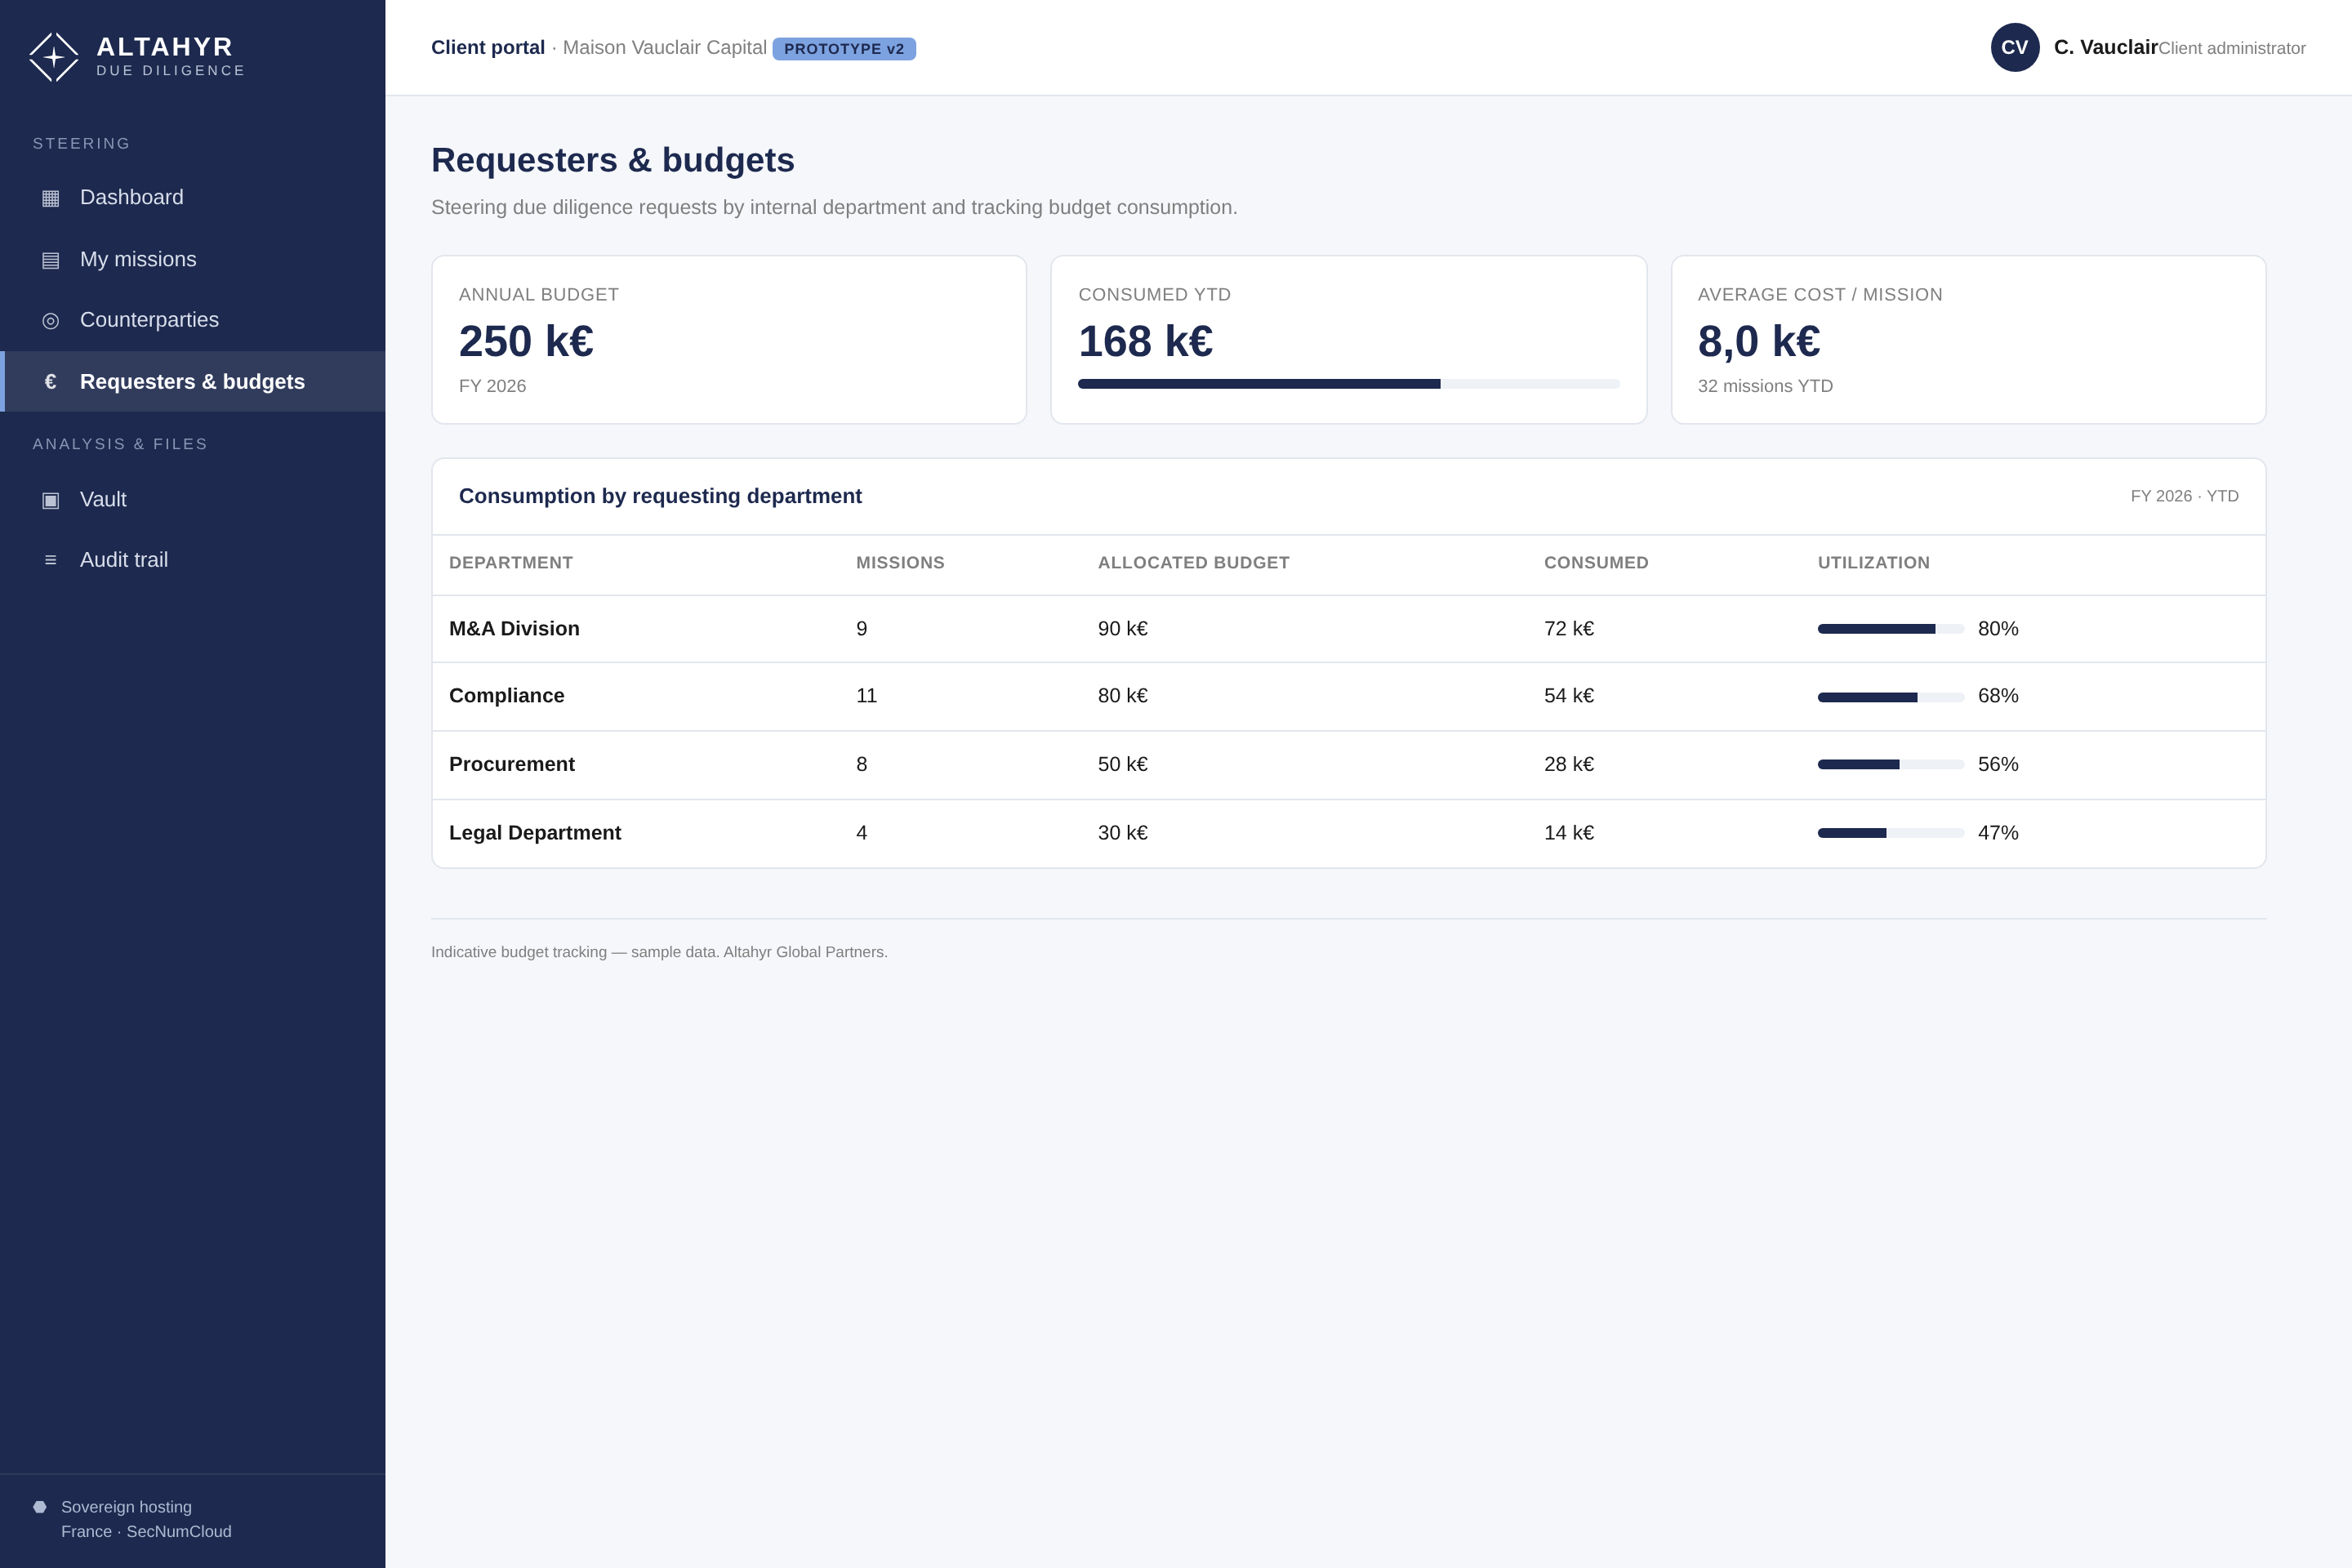Image resolution: width=2352 pixels, height=1568 pixels.
Task: Click the 90 k€ allocated budget cell
Action: (x=1123, y=629)
